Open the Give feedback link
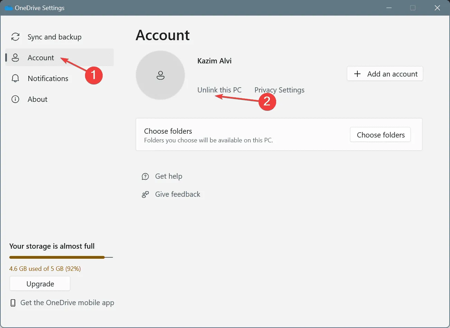 (x=178, y=194)
